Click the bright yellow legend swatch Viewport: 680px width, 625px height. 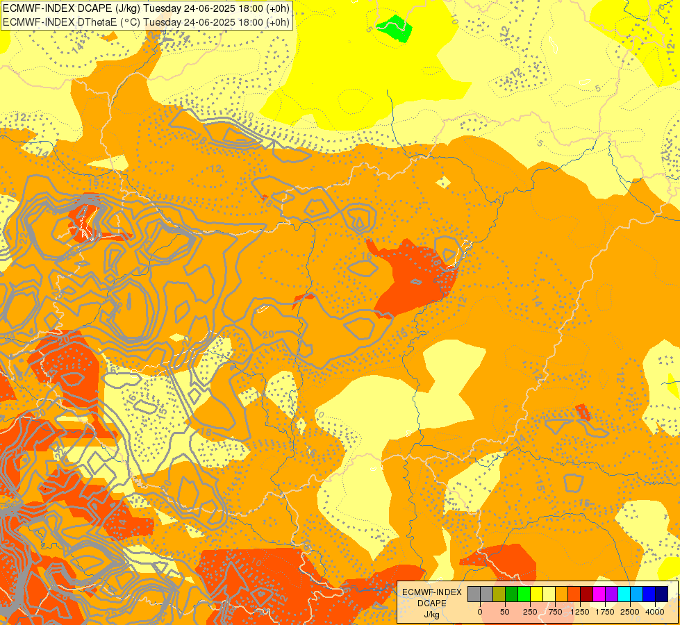click(536, 594)
